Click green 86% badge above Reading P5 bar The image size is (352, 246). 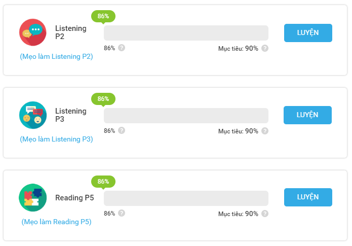click(103, 181)
